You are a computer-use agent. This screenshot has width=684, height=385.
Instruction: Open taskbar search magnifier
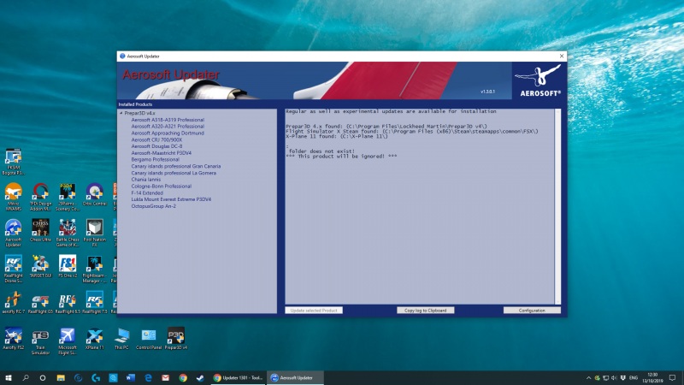pyautogui.click(x=26, y=378)
